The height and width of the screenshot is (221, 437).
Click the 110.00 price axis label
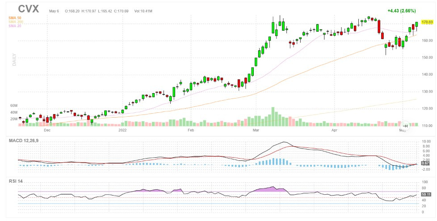click(427, 126)
